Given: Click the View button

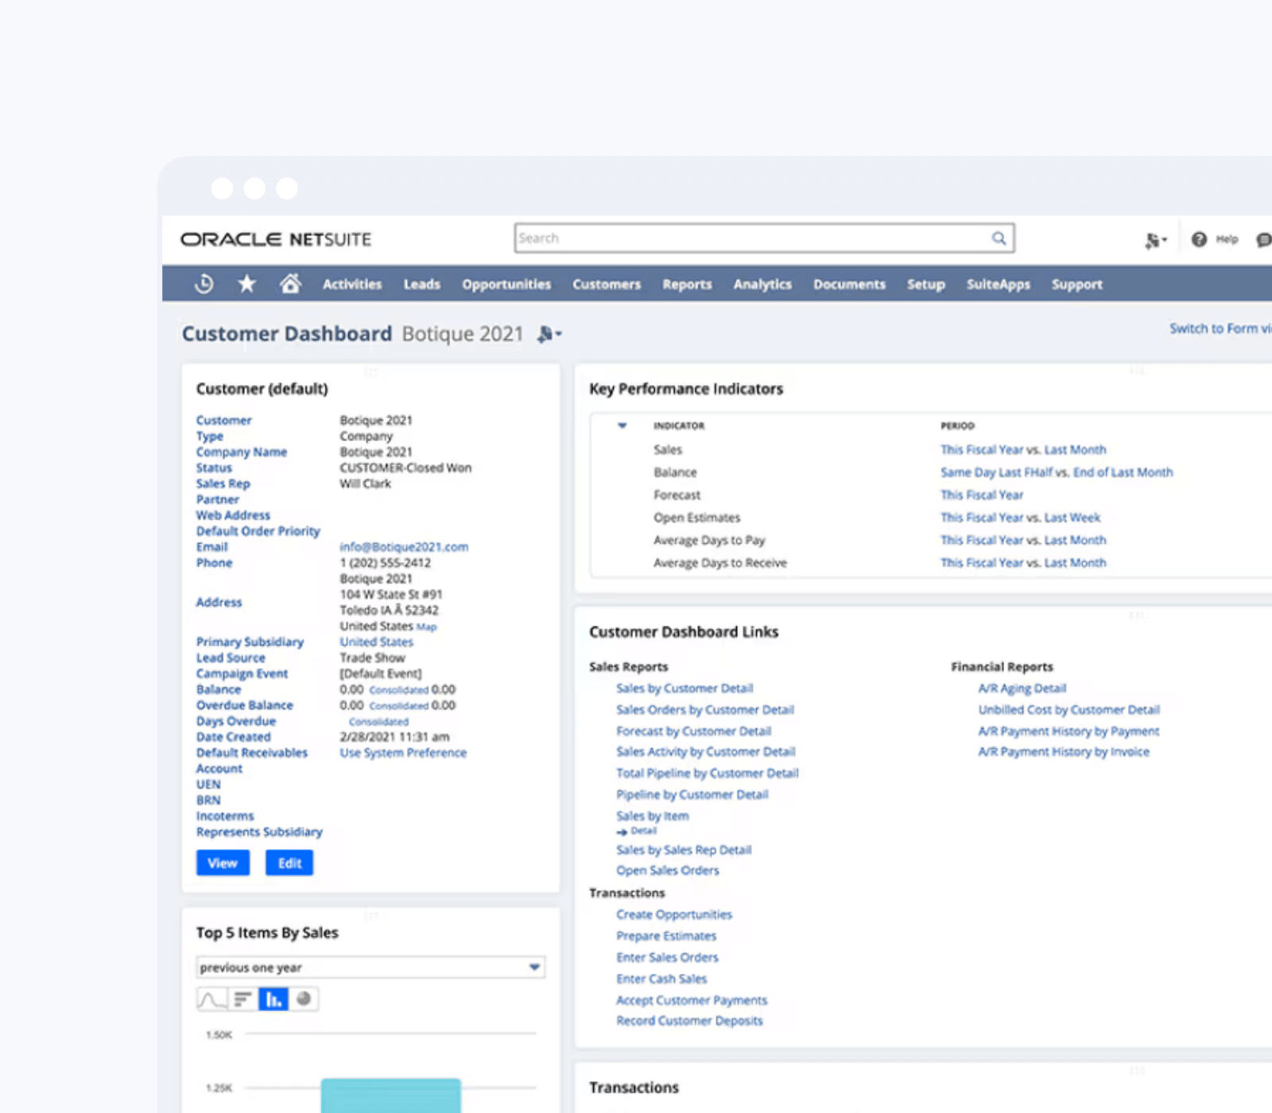Looking at the screenshot, I should click(223, 863).
